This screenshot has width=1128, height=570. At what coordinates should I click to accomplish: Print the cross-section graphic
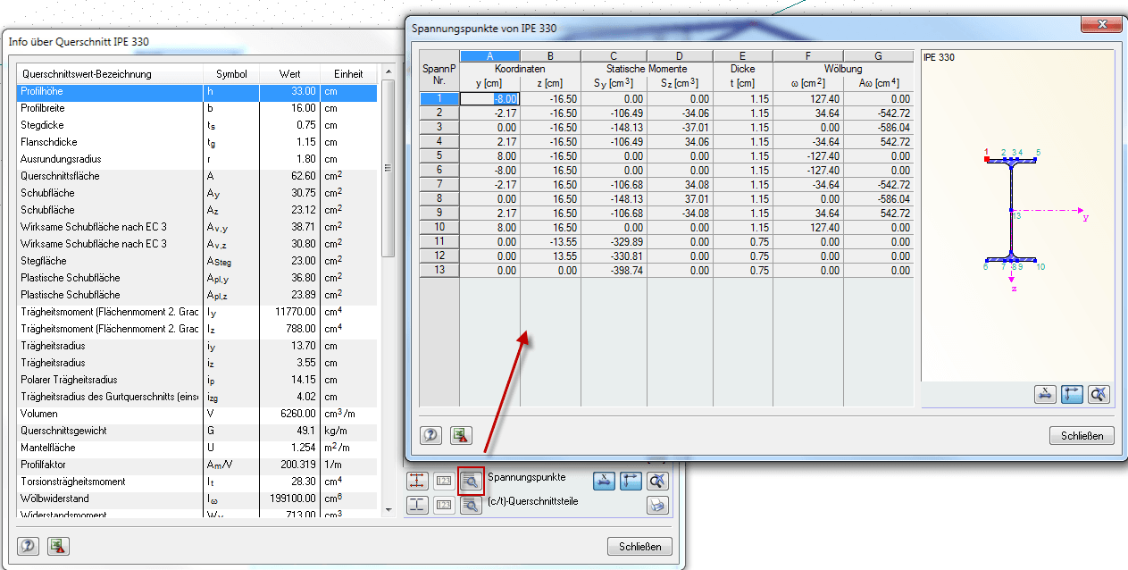(x=658, y=505)
